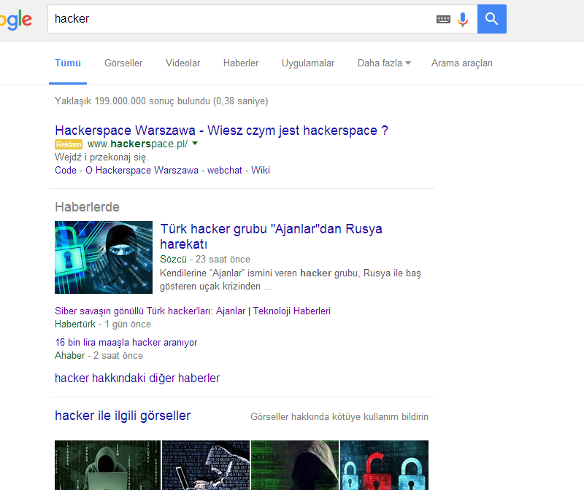Expand the green arrow next to hackerspace.pl
The image size is (584, 490).
click(195, 143)
